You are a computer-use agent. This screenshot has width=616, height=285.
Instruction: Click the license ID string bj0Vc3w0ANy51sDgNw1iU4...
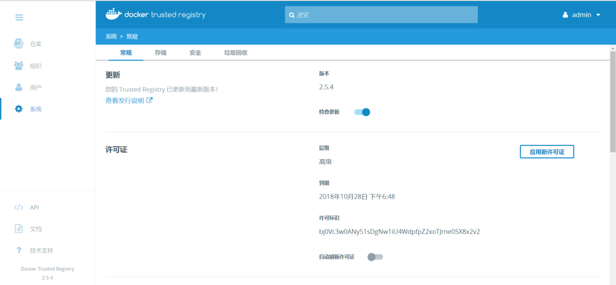pos(399,231)
